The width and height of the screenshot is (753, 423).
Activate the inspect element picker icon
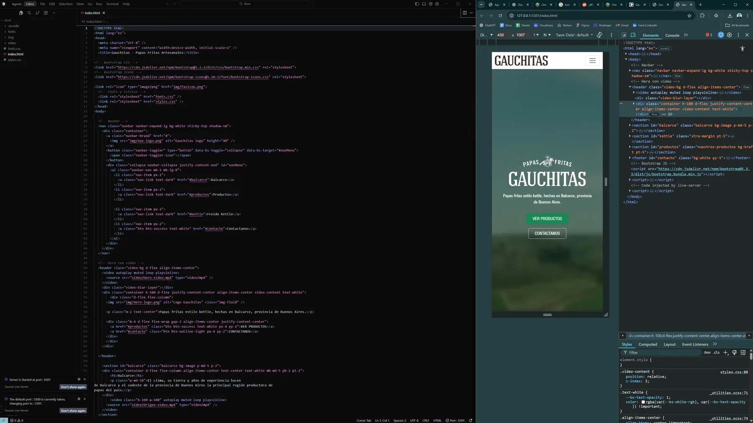624,35
